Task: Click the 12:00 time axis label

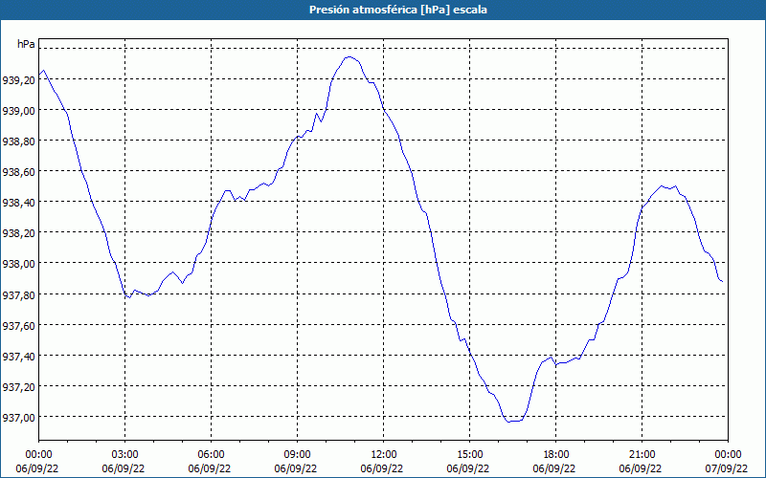Action: [x=384, y=455]
